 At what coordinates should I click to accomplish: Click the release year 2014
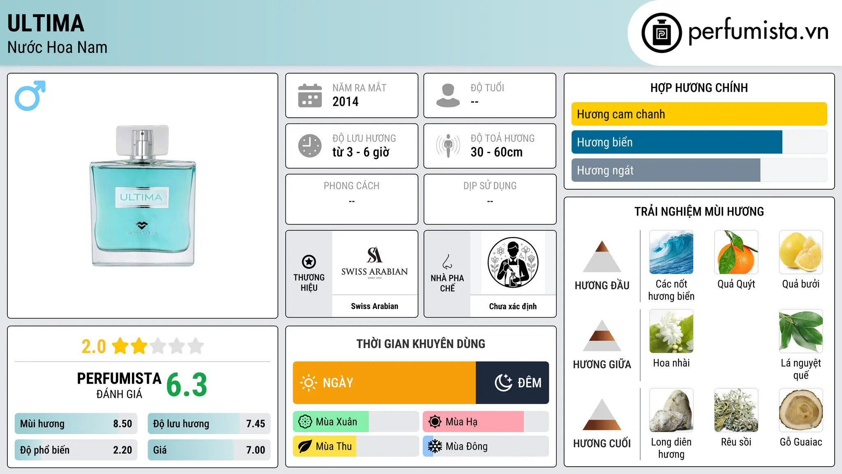click(345, 102)
